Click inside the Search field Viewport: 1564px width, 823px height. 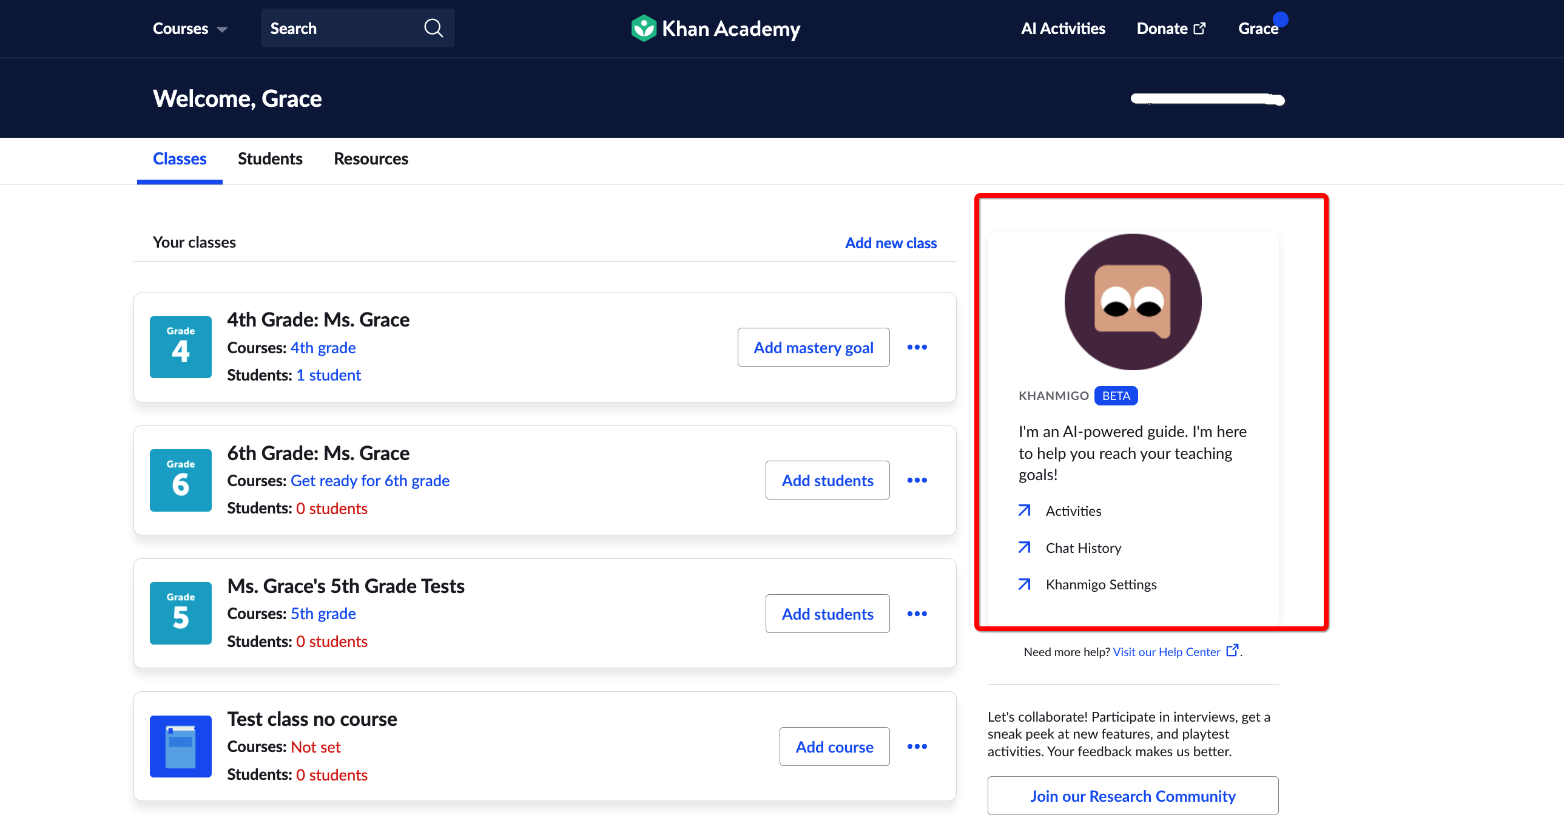(x=340, y=28)
